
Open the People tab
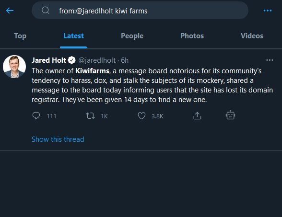click(x=132, y=36)
